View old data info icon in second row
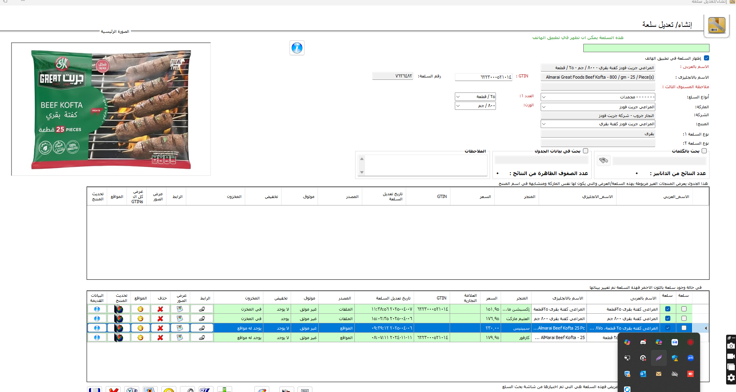 [97, 318]
